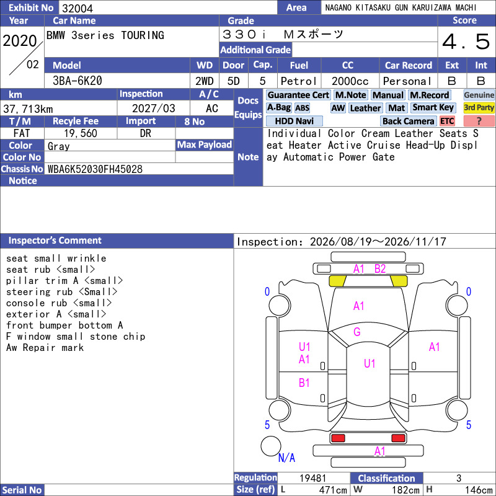This screenshot has height=496, width=496.
Task: Click the B2 mark on the front bumper
Action: 380,268
